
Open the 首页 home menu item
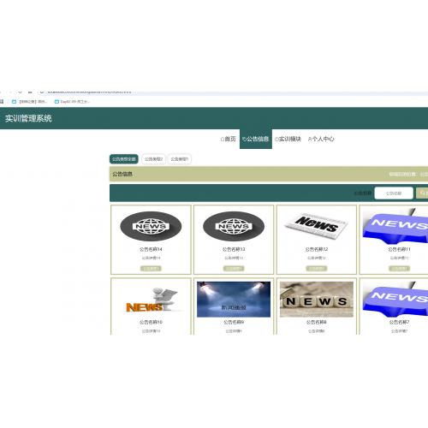pos(228,139)
